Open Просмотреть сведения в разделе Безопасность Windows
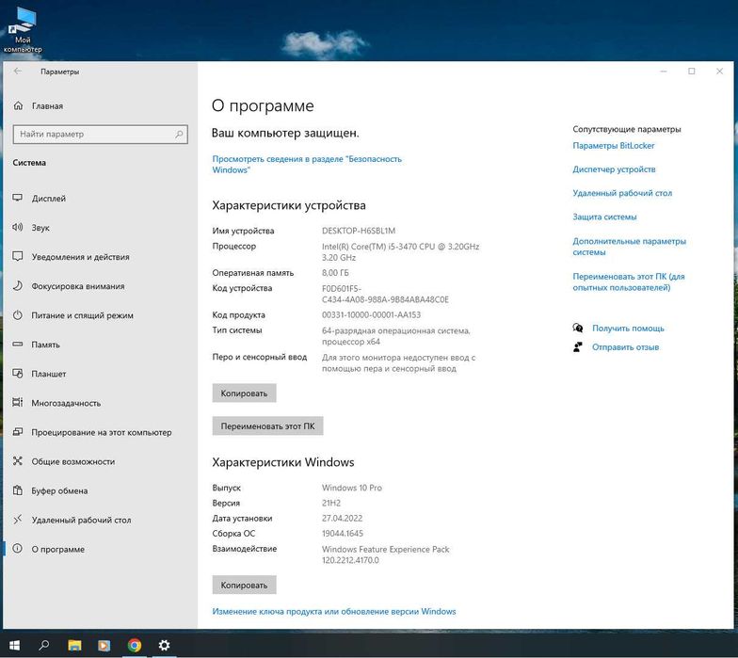 pos(307,164)
